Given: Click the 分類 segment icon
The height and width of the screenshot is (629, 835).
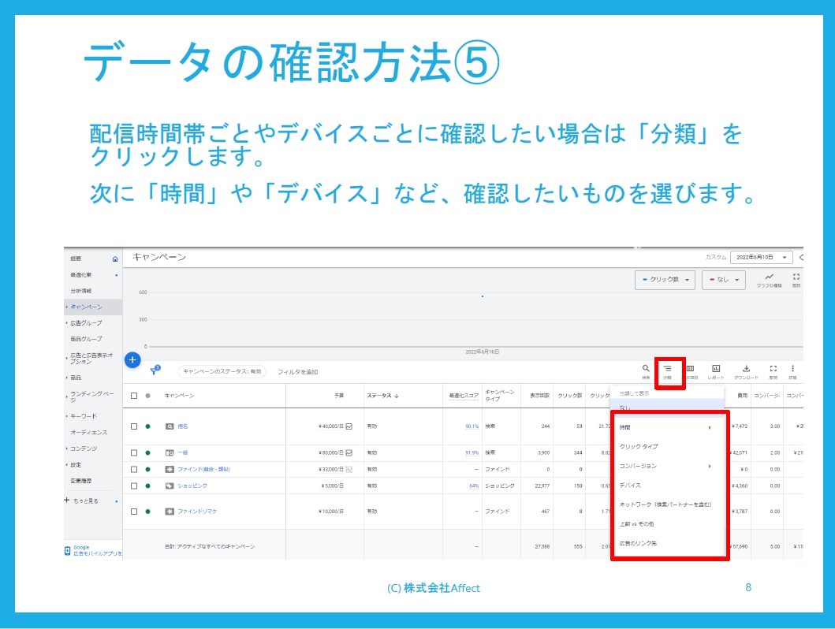Looking at the screenshot, I should [667, 368].
